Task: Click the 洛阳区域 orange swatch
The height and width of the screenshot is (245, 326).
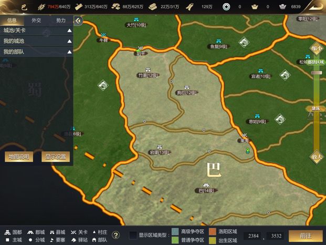Action: click(x=213, y=231)
